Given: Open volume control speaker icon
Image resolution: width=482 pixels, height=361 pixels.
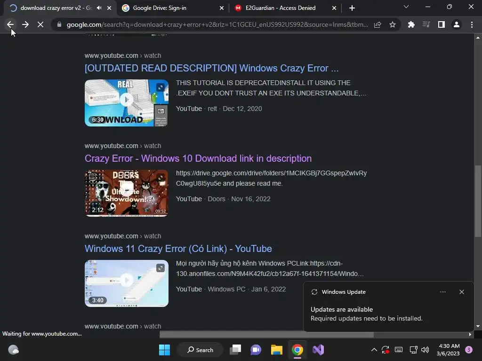Looking at the screenshot, I should click(425, 350).
